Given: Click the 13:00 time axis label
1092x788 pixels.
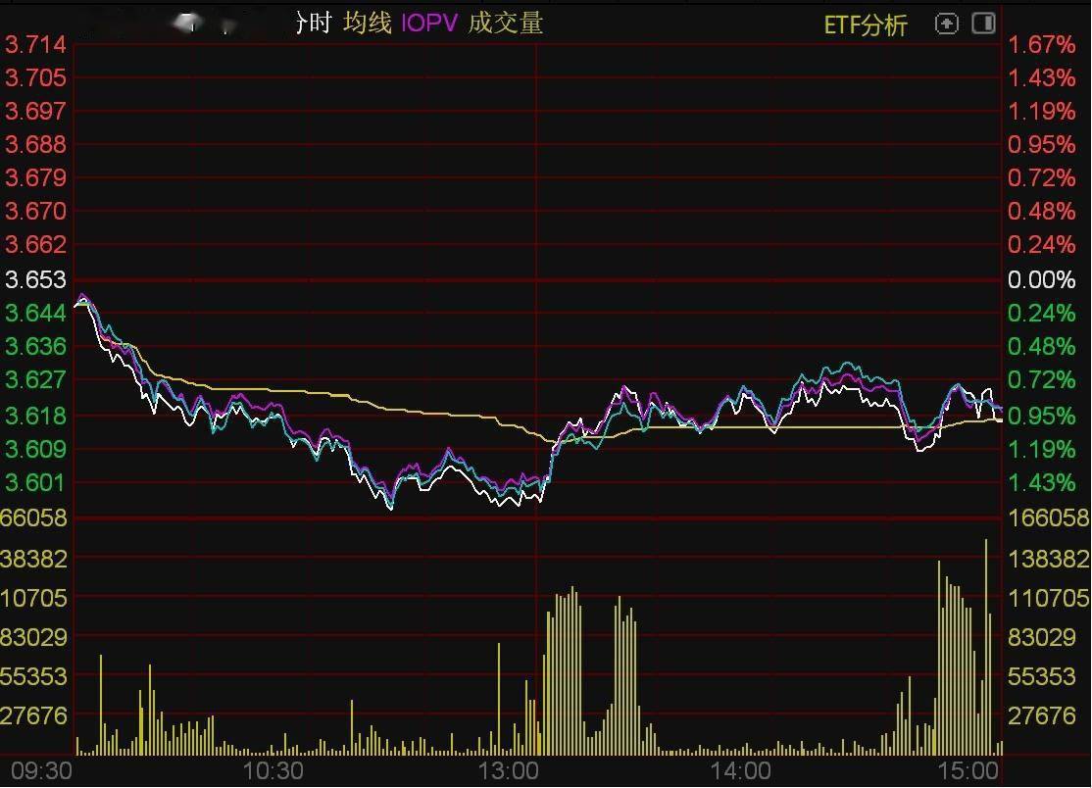Looking at the screenshot, I should [508, 770].
